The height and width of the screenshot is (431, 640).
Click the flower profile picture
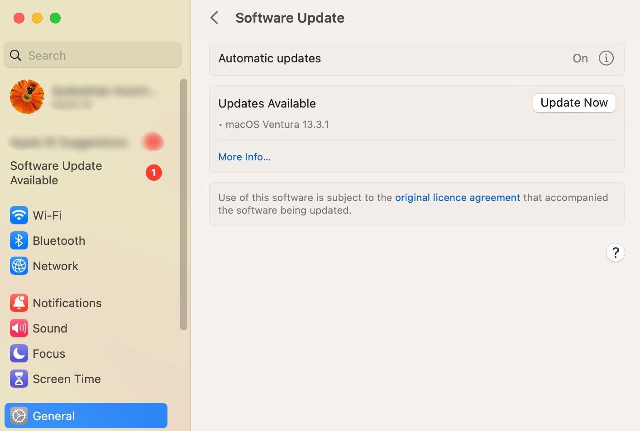(27, 97)
